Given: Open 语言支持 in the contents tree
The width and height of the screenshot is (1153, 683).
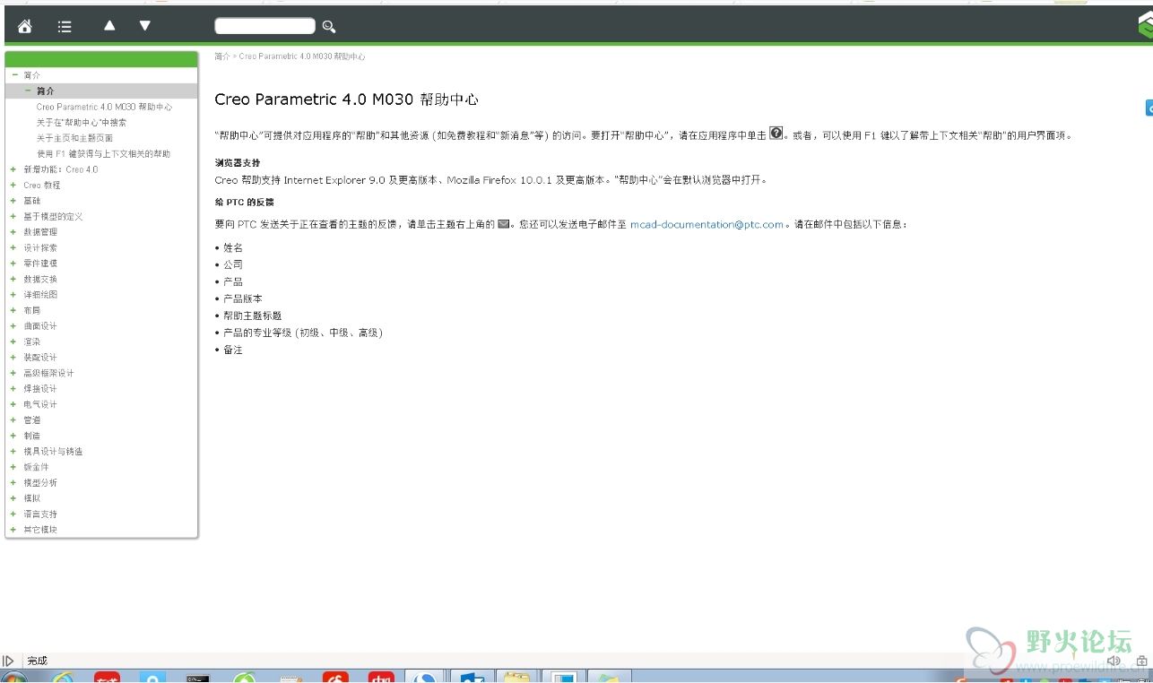Looking at the screenshot, I should 40,514.
